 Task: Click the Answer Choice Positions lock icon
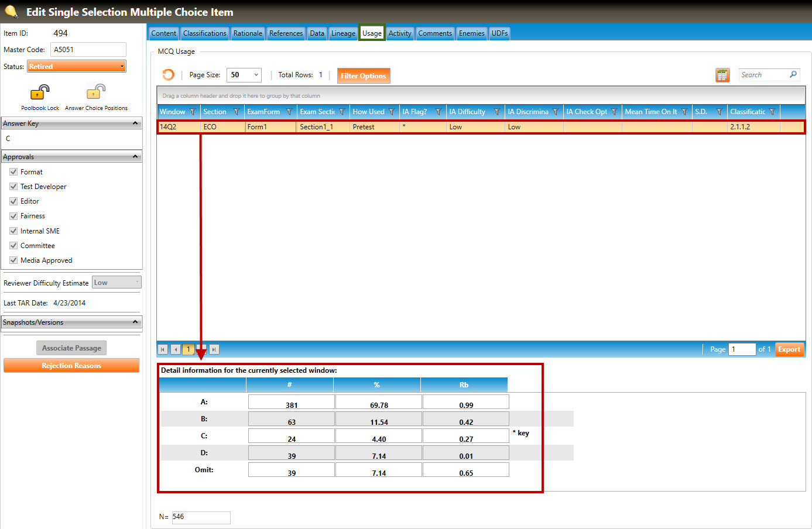96,92
